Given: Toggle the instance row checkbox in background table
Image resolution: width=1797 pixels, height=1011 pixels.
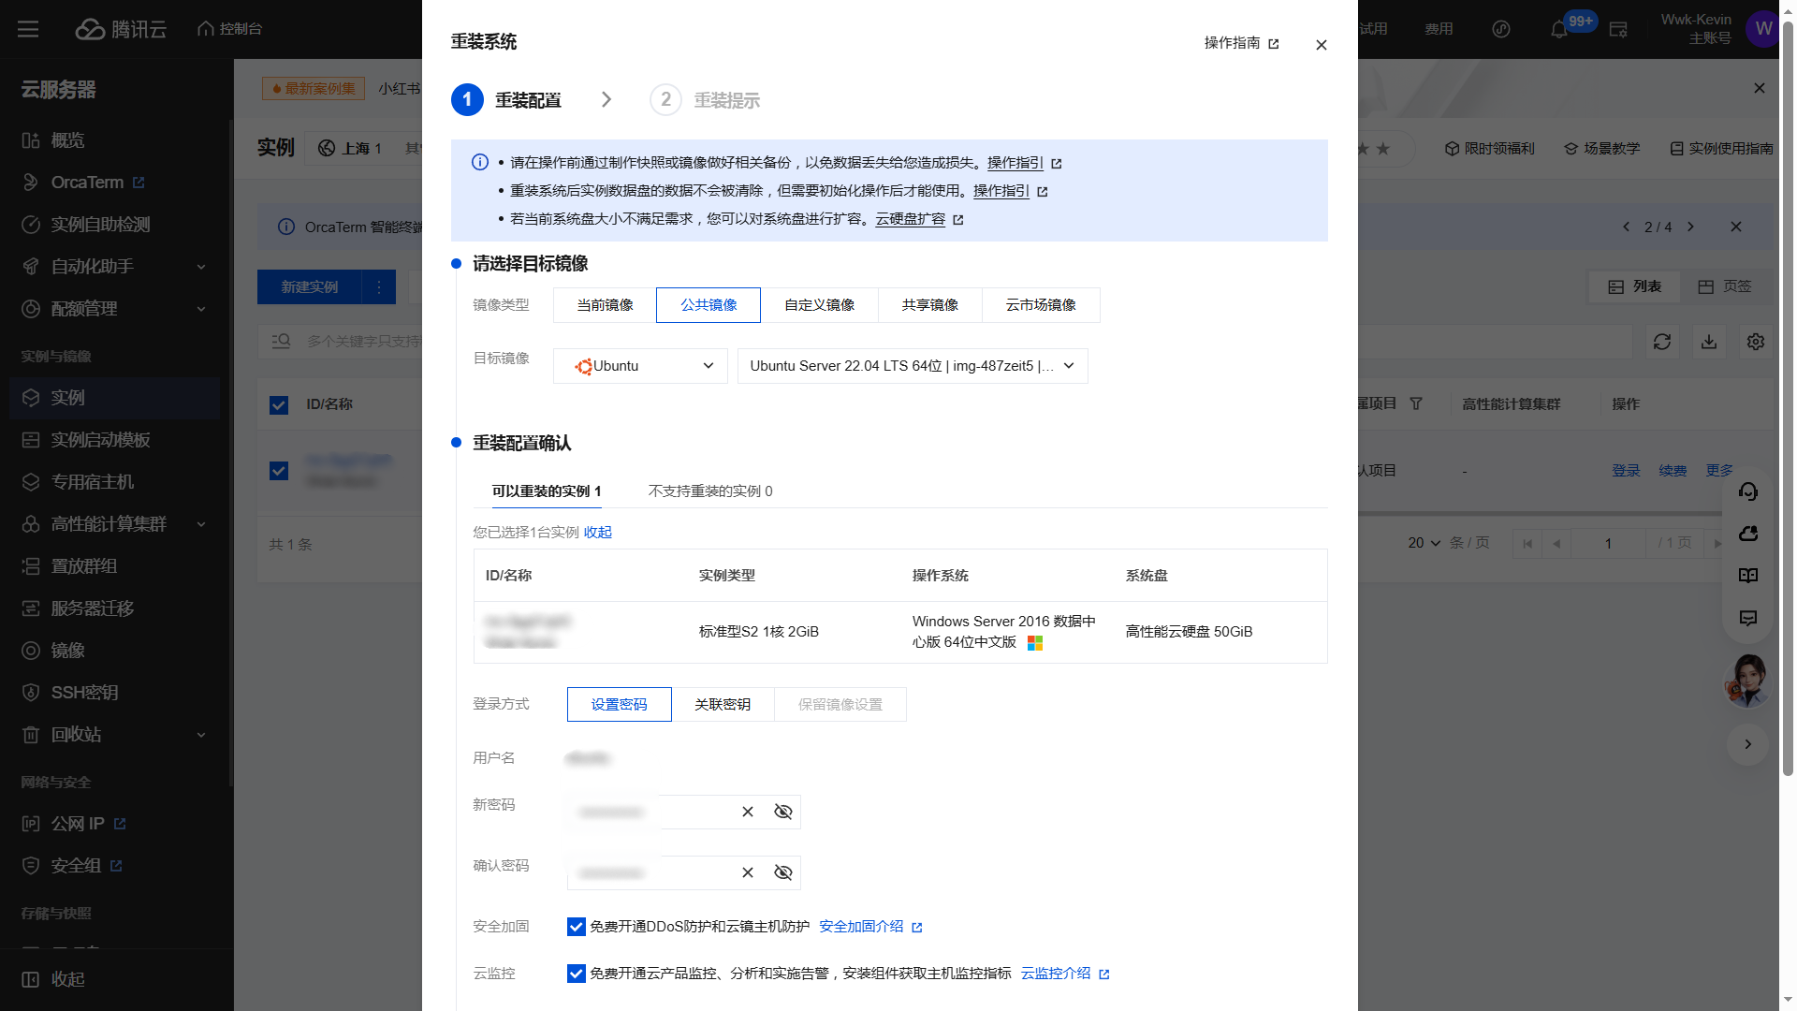Looking at the screenshot, I should click(x=279, y=470).
